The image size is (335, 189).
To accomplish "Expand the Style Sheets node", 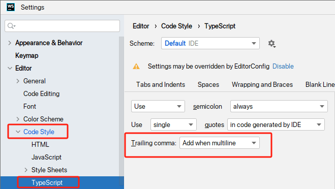I will coord(26,170).
